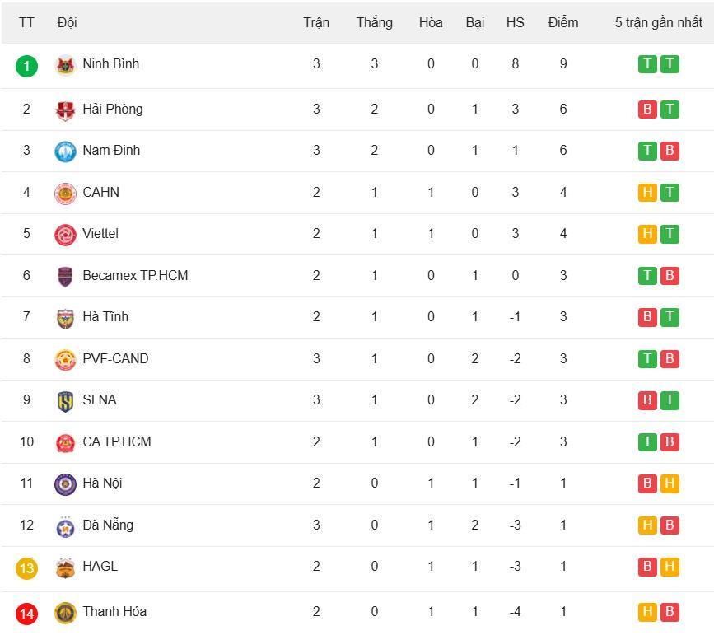The image size is (714, 635).
Task: Open the PVF-CAND team link
Action: coord(115,358)
